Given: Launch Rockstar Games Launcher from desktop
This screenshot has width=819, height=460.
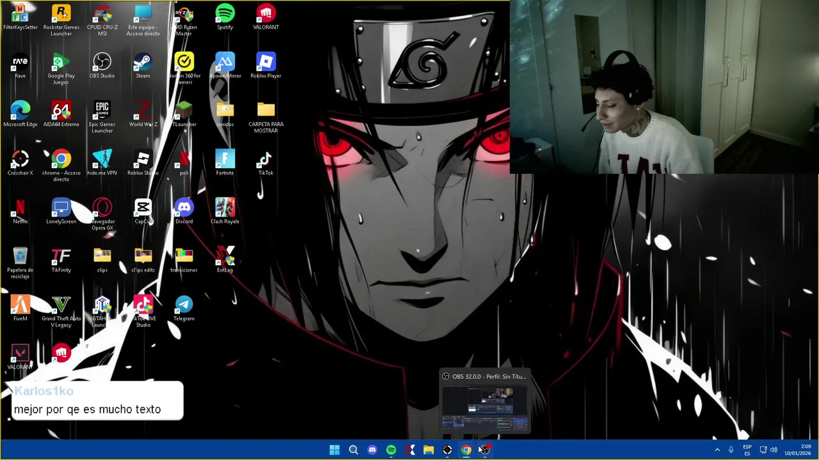Looking at the screenshot, I should tap(61, 20).
